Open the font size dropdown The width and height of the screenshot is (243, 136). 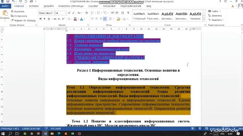coord(66,13)
